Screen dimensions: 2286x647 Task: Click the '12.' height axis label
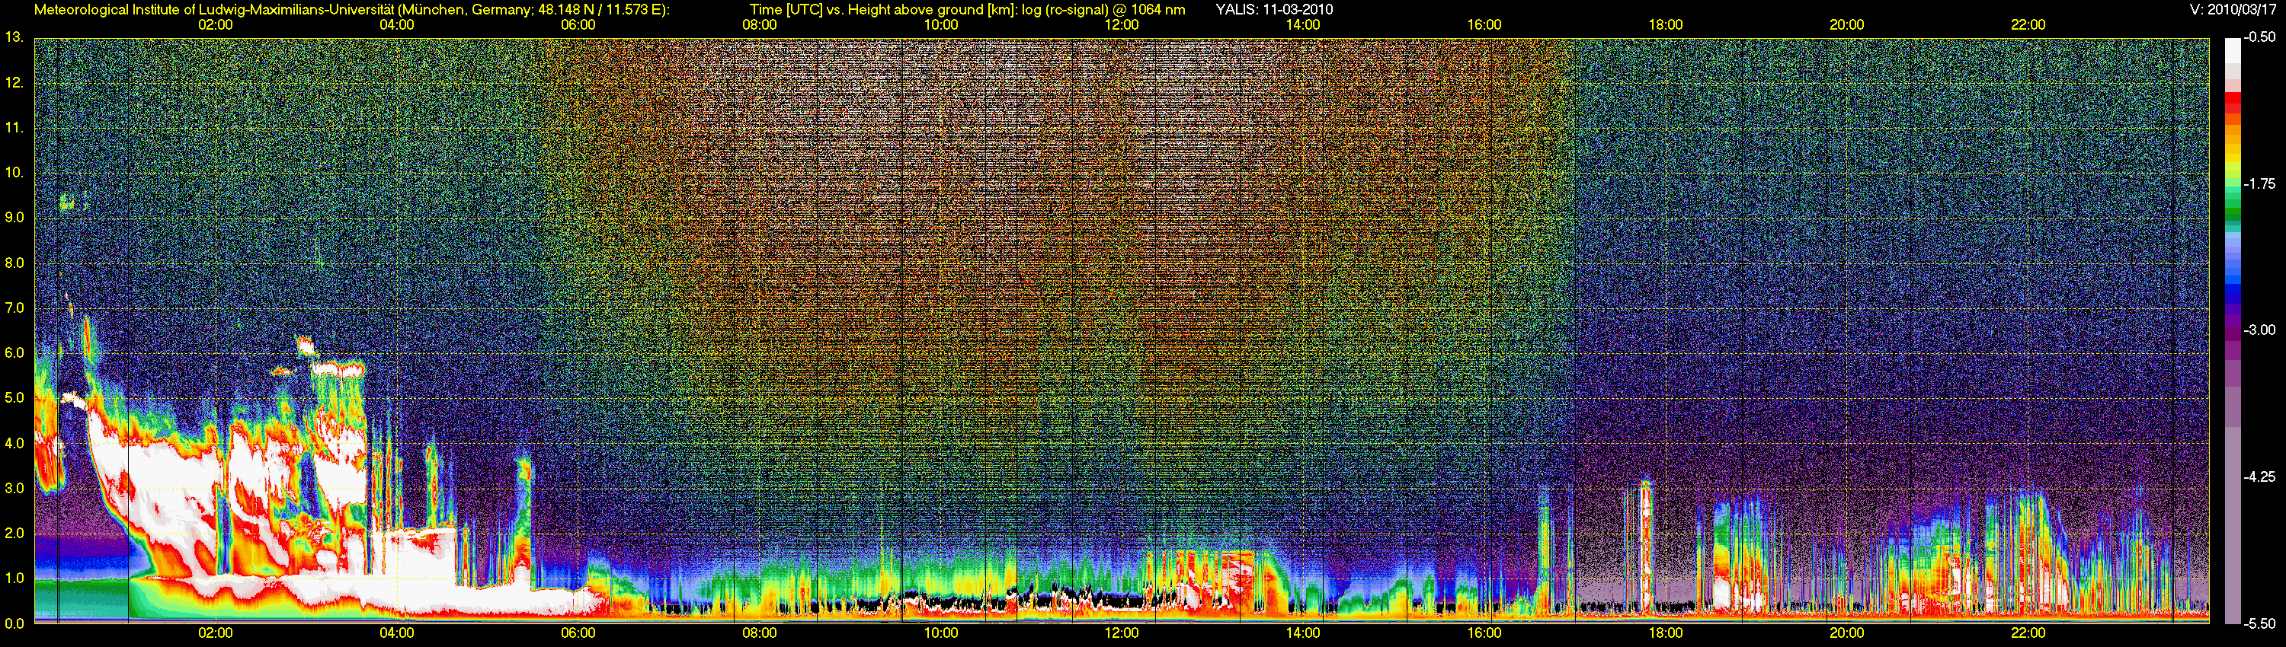(14, 83)
